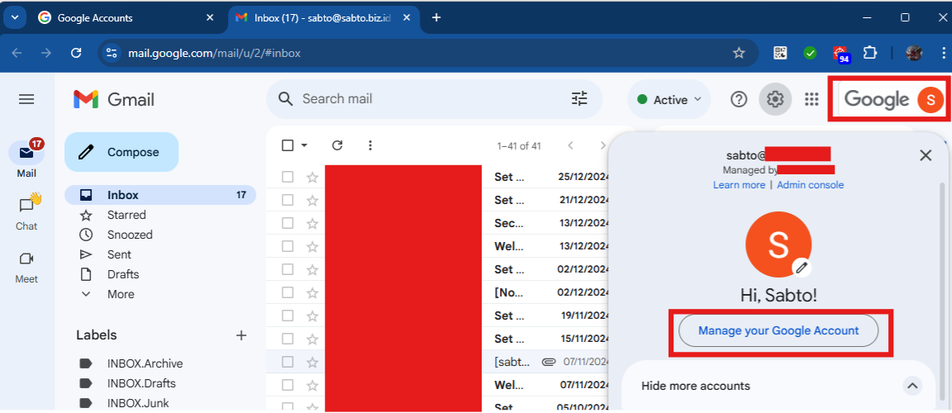Star the email dated 15/11/2024
The width and height of the screenshot is (952, 413).
tap(312, 339)
